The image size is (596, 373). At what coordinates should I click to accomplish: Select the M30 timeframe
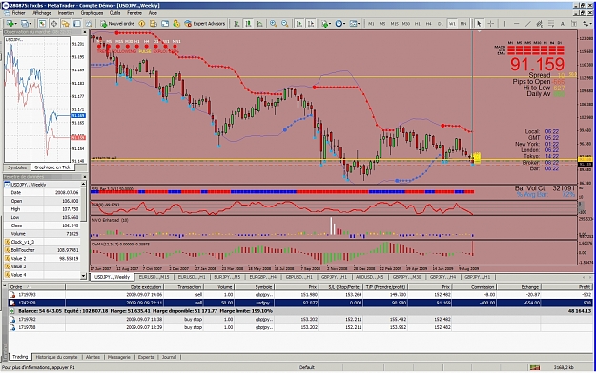406,24
